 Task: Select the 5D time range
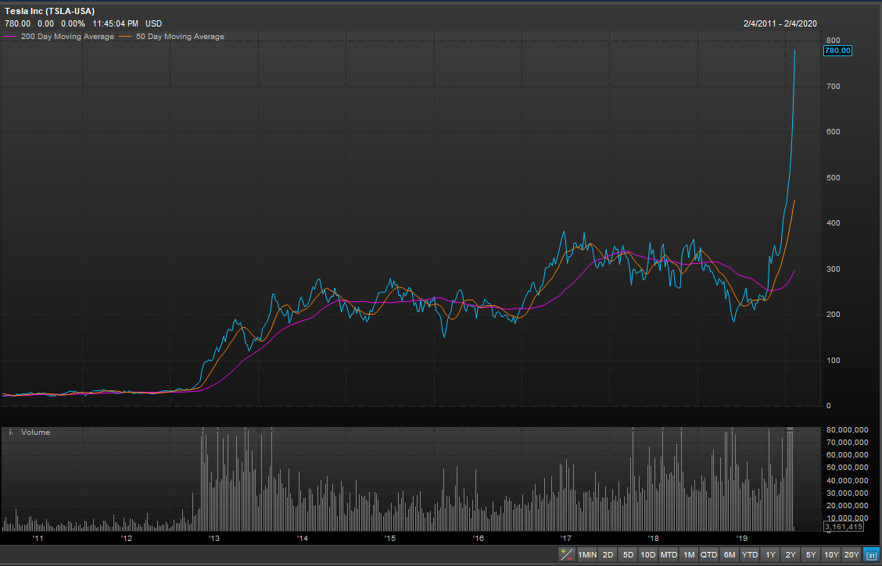pos(629,555)
